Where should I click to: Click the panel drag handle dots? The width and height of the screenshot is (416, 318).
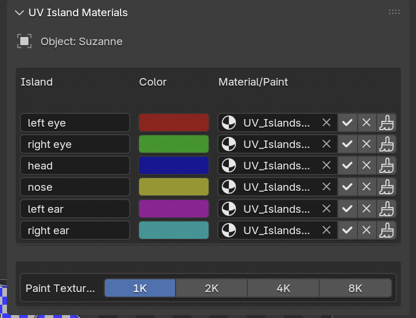(x=394, y=12)
